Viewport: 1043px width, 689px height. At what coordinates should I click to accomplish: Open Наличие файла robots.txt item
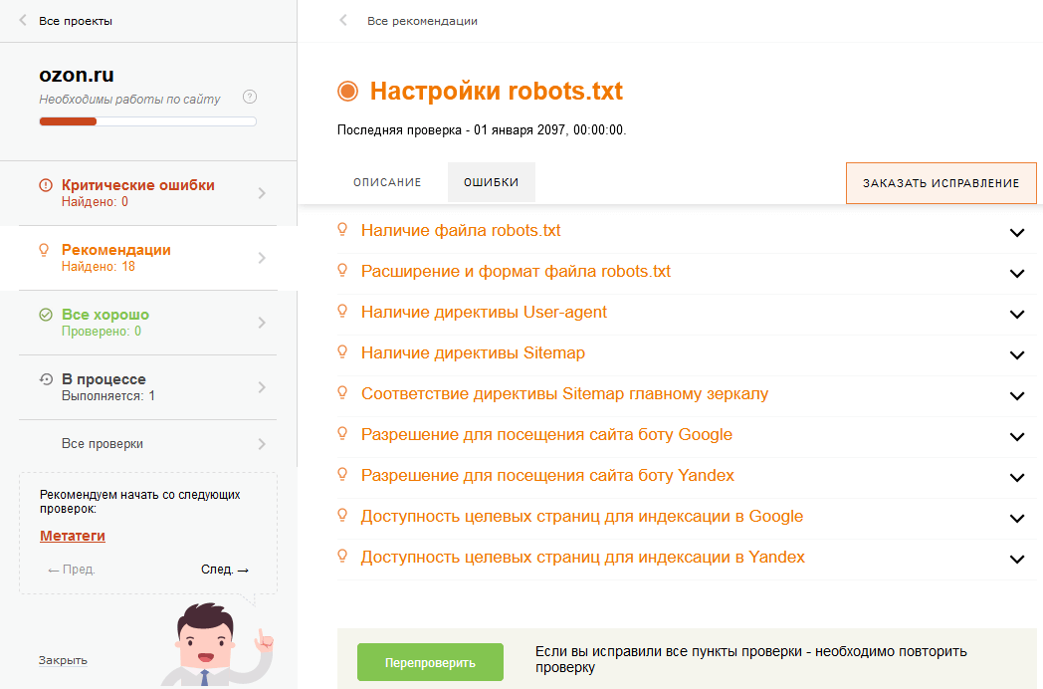pyautogui.click(x=461, y=230)
